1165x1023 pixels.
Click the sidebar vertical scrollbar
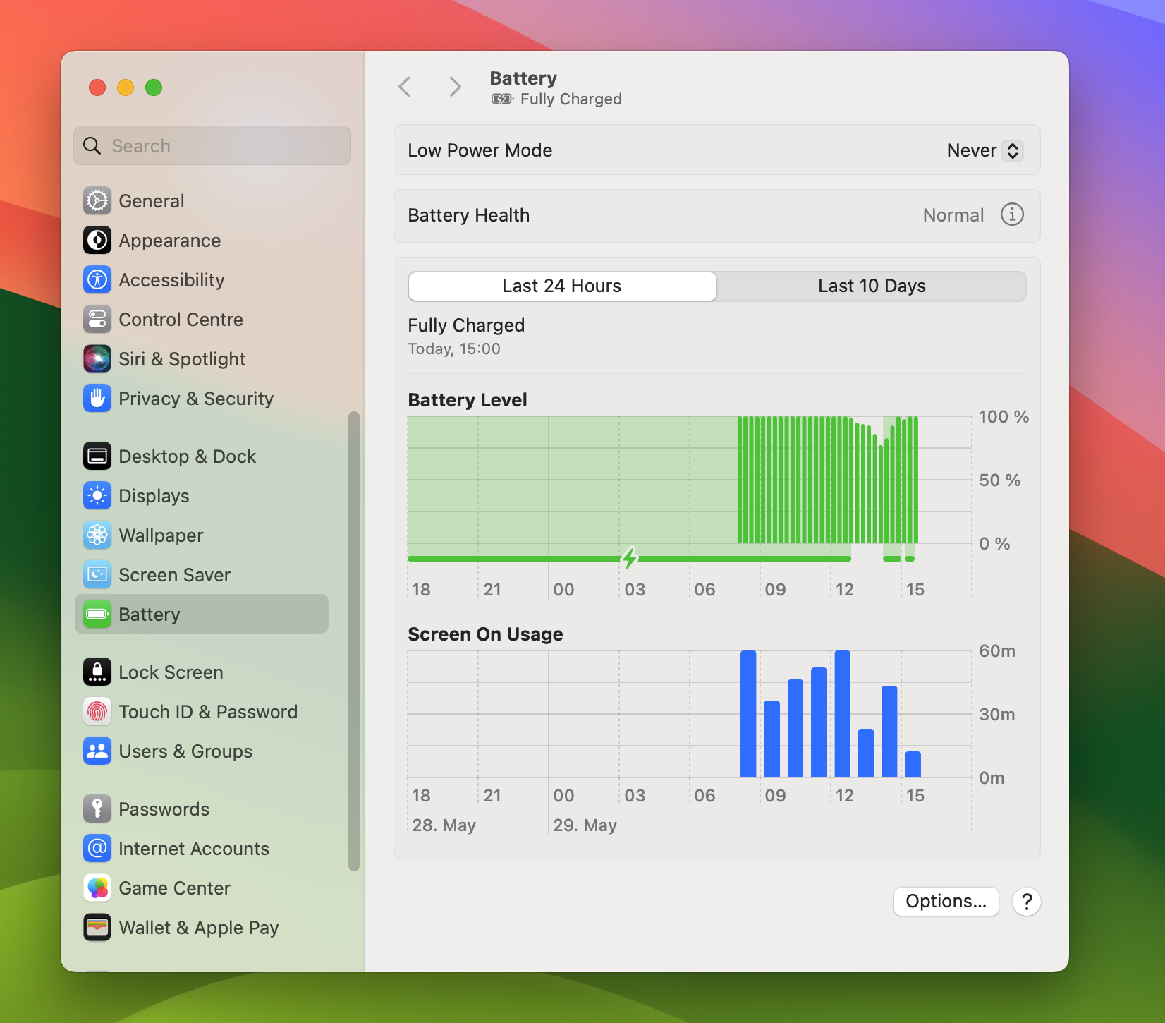[x=354, y=641]
